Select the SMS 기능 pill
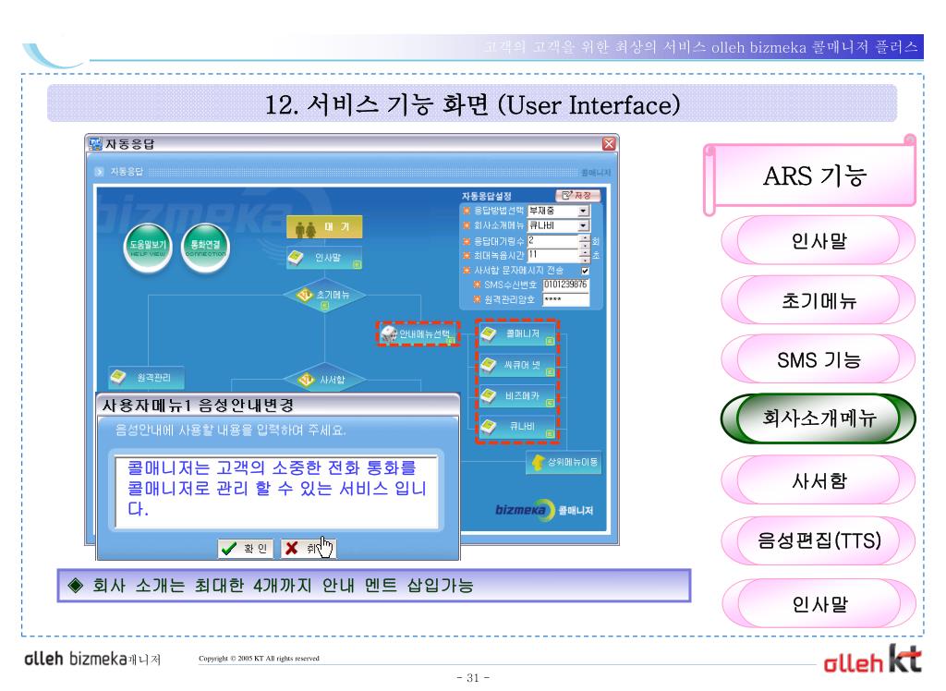946x691 pixels. click(x=819, y=359)
